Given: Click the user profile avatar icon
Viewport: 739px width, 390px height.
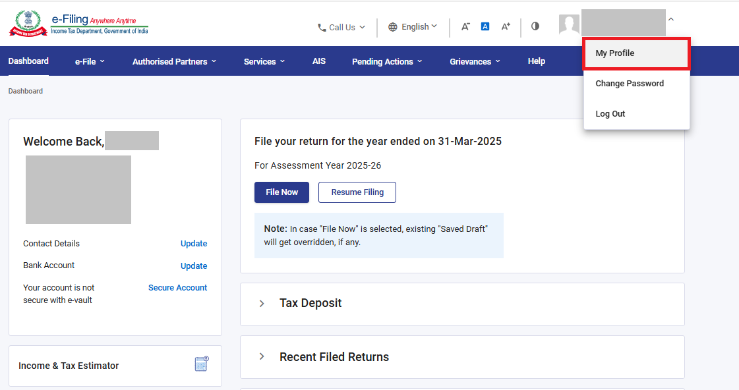Looking at the screenshot, I should point(569,25).
